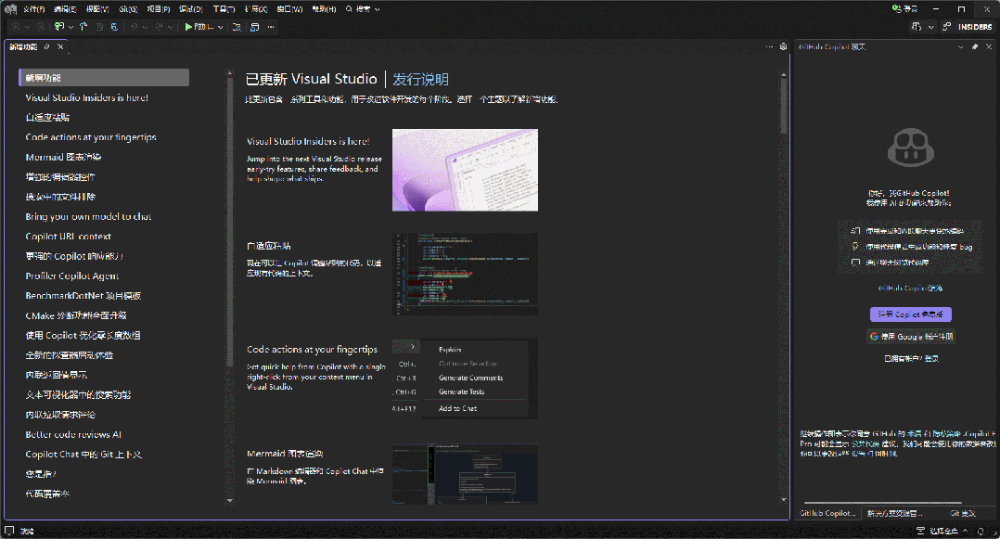Expand the undo history dropdown arrow
The image size is (1000, 539).
(x=145, y=27)
